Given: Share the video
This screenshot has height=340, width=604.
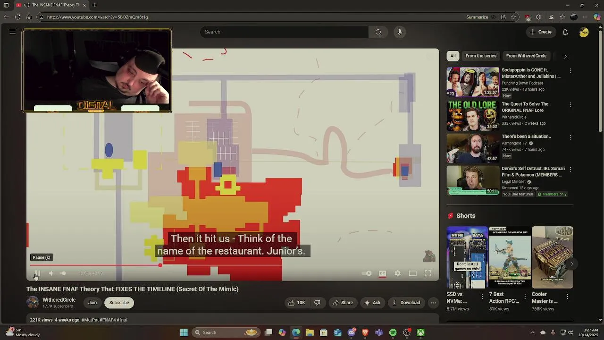Looking at the screenshot, I should click(x=343, y=303).
